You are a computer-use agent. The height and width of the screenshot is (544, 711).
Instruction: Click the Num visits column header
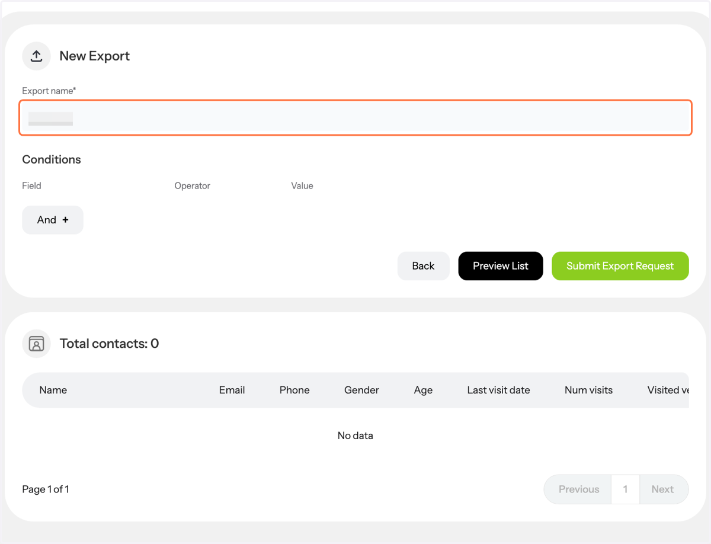click(588, 390)
